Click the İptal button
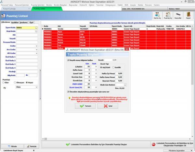The width and height of the screenshot is (195, 152). pyautogui.click(x=108, y=106)
